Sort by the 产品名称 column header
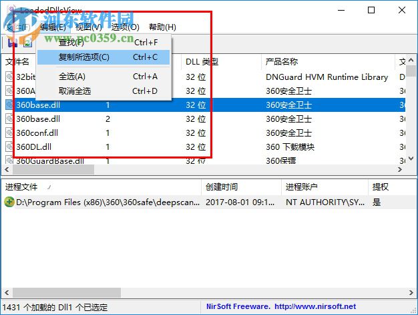This screenshot has height=315, width=418. [x=328, y=62]
